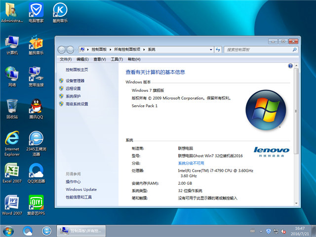
Task: Open the 酷狗音乐 desktop shortcut
Action: click(x=59, y=11)
